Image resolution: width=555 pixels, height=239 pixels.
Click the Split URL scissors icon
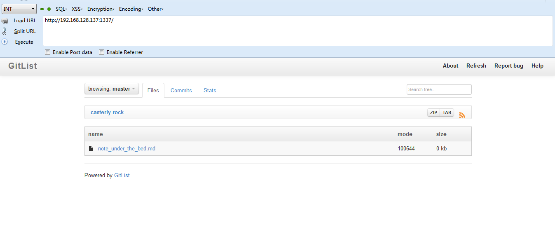click(5, 31)
